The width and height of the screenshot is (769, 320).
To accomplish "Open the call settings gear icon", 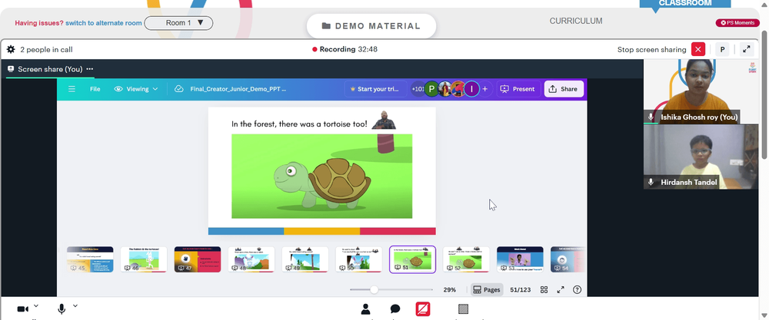I will 11,49.
